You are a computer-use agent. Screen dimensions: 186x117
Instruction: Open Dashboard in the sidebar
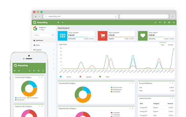[x=44, y=40]
